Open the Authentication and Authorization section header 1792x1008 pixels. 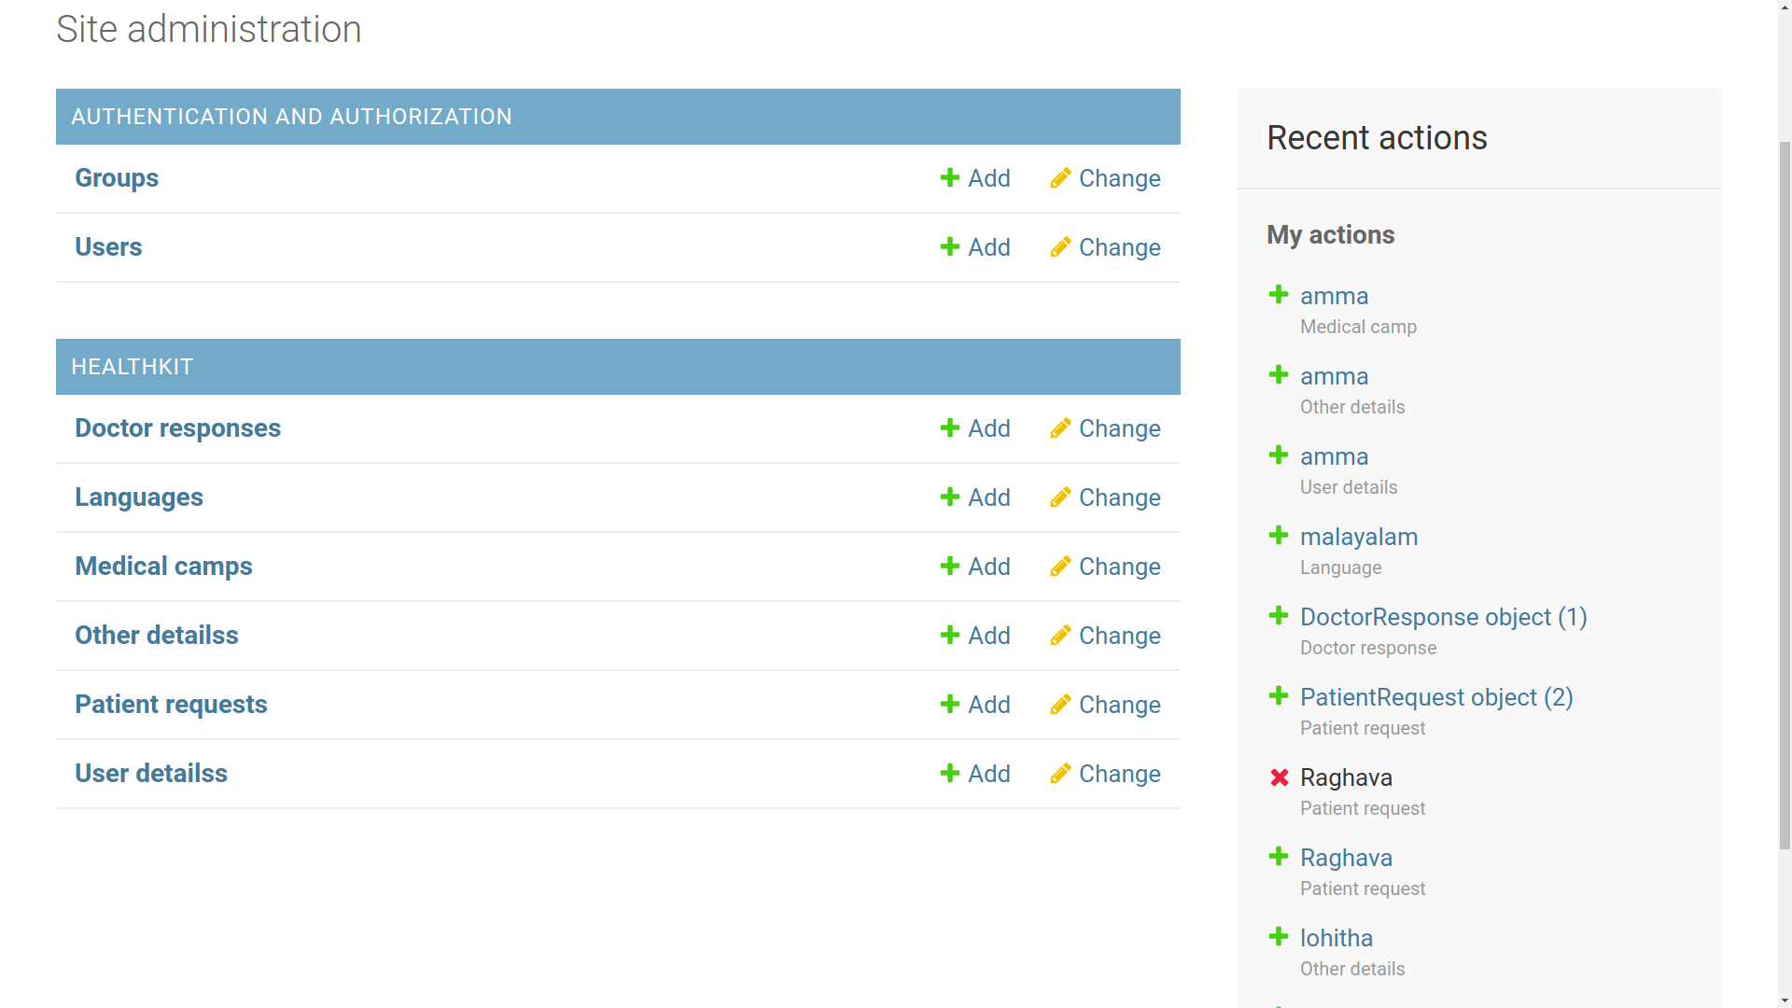tap(291, 117)
